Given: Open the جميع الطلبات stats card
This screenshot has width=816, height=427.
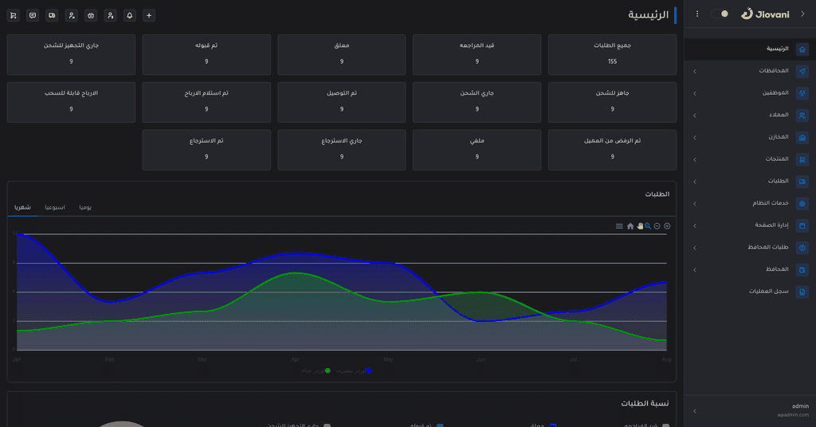Looking at the screenshot, I should [x=613, y=55].
